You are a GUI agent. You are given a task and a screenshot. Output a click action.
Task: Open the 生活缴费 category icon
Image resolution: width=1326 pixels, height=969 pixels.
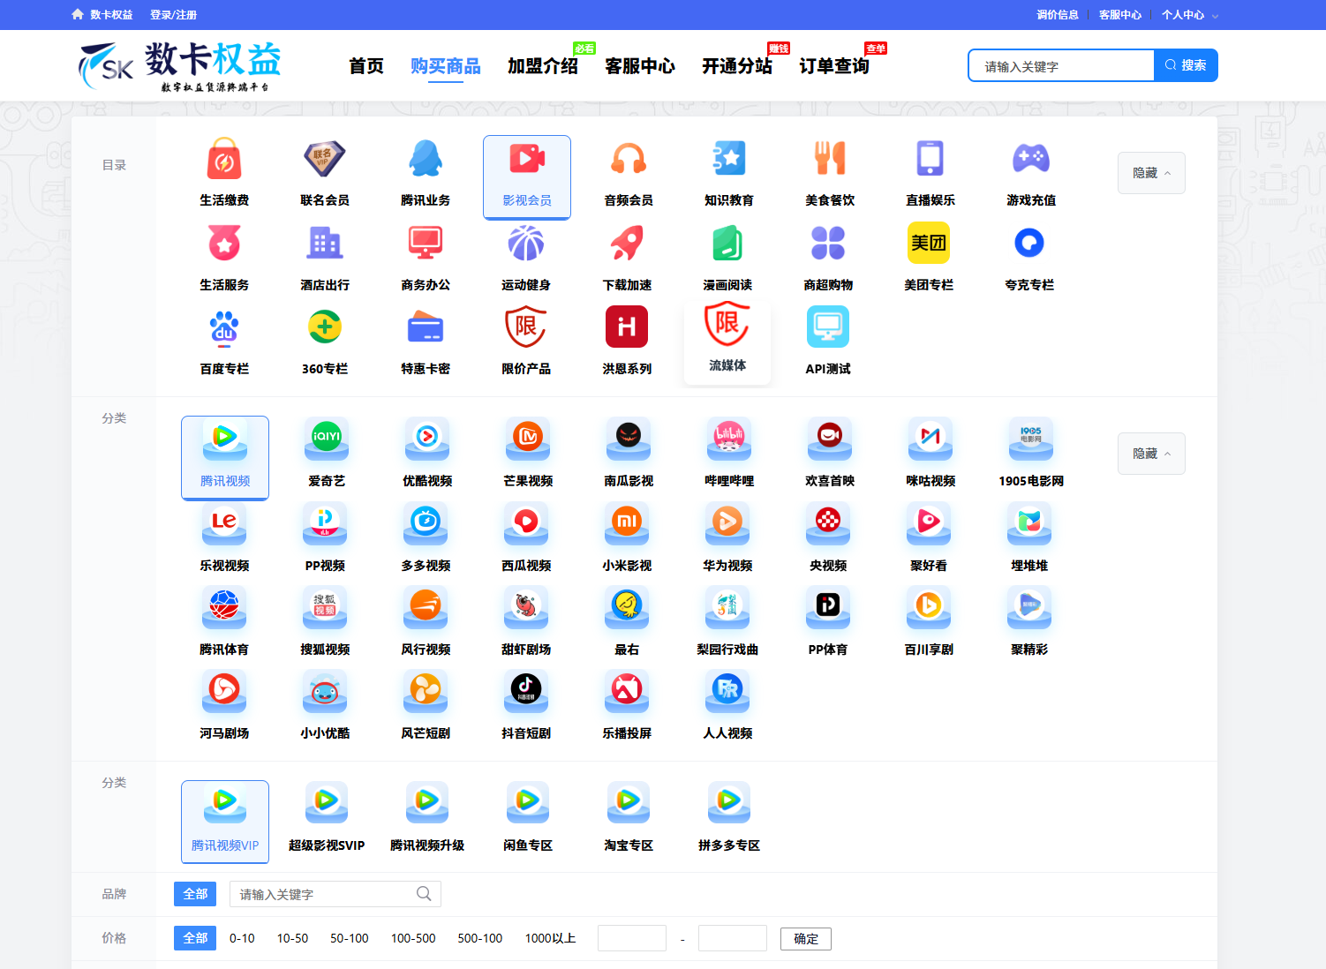(x=224, y=160)
